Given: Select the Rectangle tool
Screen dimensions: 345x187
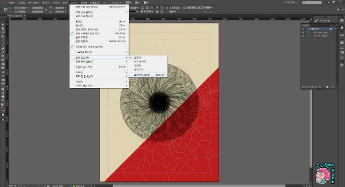Looking at the screenshot, I should tap(3, 60).
